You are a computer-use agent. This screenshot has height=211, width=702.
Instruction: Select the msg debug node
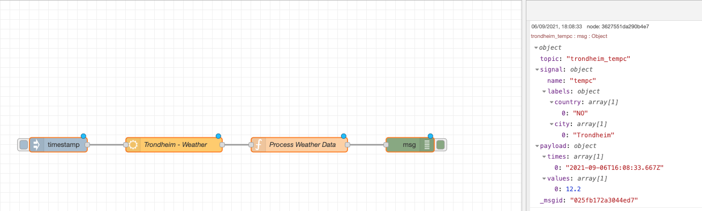coord(410,145)
